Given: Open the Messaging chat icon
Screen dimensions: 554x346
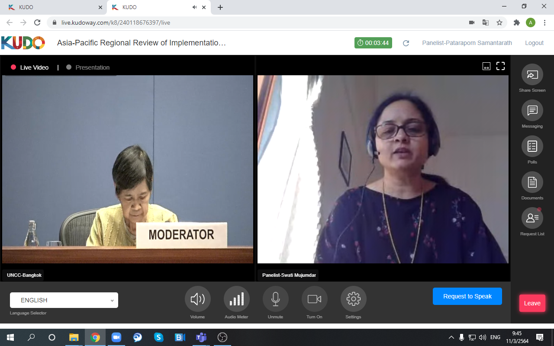Looking at the screenshot, I should [x=532, y=111].
